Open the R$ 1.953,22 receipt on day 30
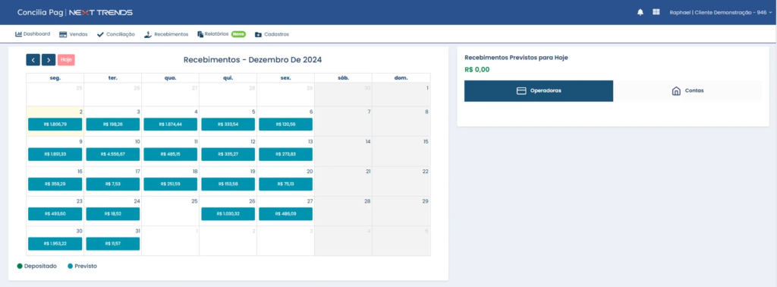777x287 pixels. (x=55, y=244)
